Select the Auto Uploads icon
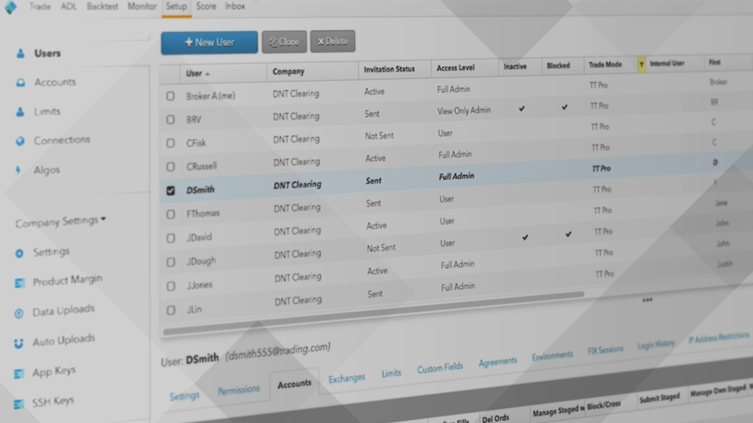Viewport: 753px width, 423px height. [18, 343]
